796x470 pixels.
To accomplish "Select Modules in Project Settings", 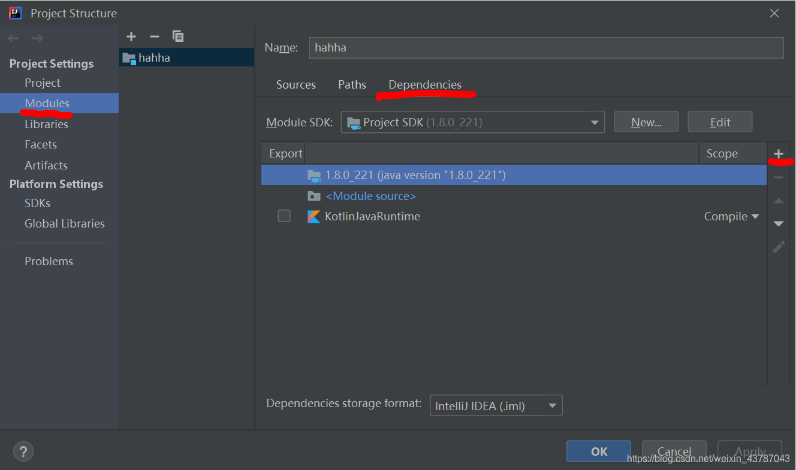I will (x=59, y=103).
